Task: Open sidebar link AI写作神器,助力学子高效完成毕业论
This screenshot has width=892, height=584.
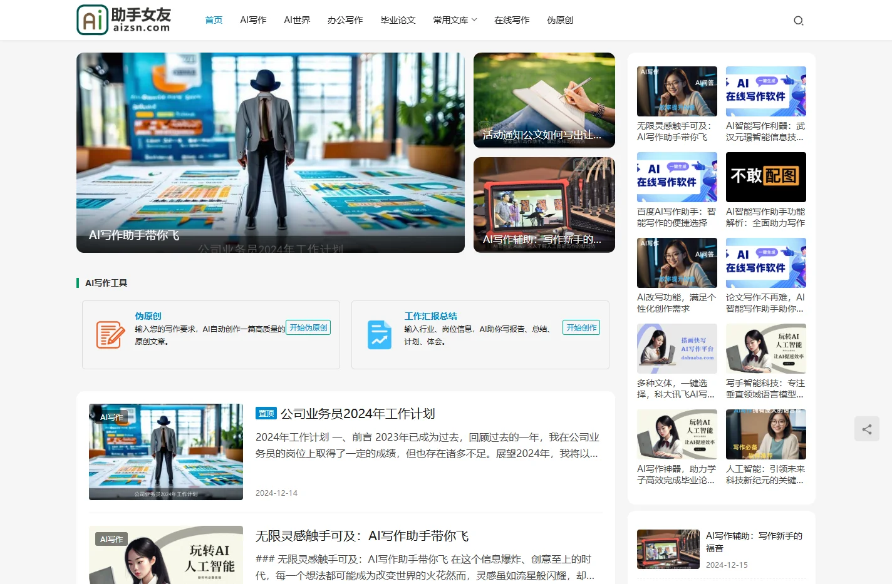Action: pos(677,474)
